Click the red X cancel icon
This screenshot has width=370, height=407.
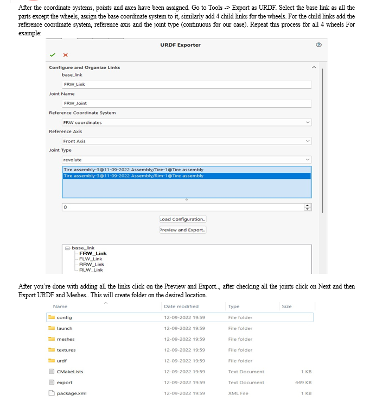pos(65,55)
